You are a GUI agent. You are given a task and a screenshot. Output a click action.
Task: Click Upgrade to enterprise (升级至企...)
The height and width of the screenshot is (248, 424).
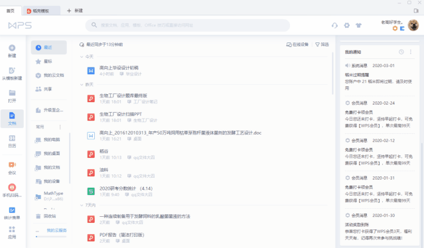48,110
